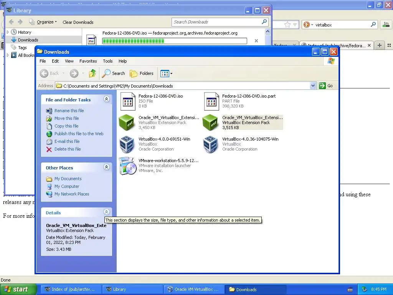Toggle the Folders pane
The image size is (393, 295).
click(141, 73)
